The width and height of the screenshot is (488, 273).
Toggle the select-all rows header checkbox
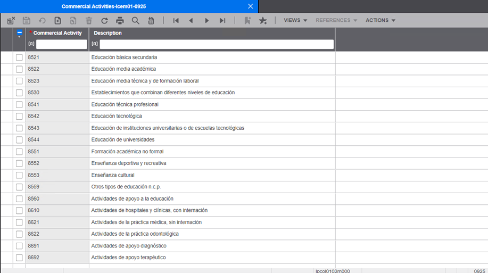[x=19, y=33]
